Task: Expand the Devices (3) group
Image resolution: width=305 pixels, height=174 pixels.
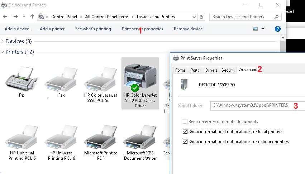Action: point(3,41)
